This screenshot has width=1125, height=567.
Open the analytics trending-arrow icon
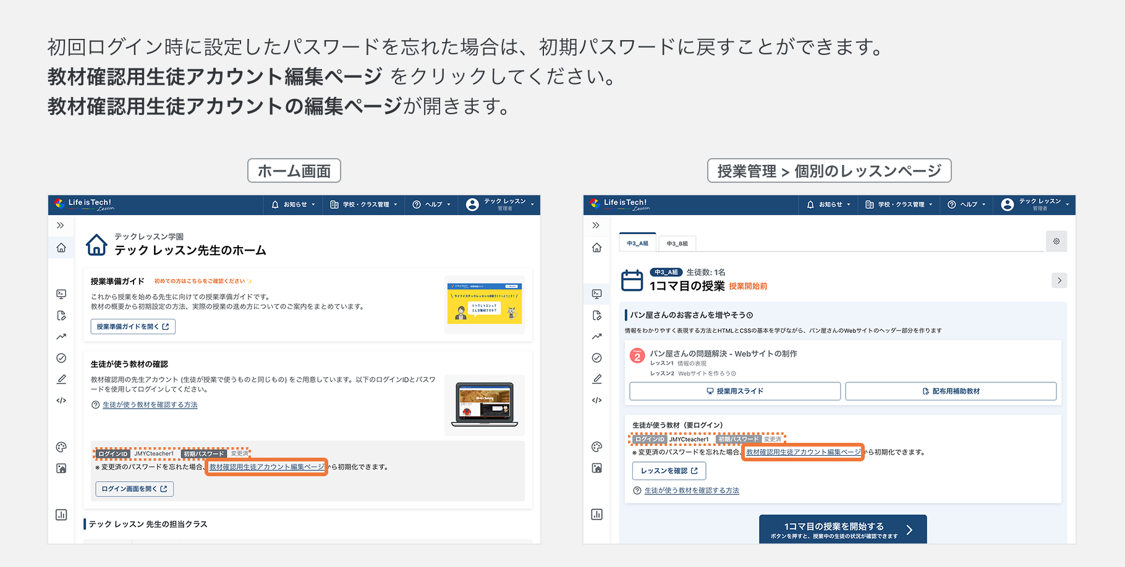61,337
